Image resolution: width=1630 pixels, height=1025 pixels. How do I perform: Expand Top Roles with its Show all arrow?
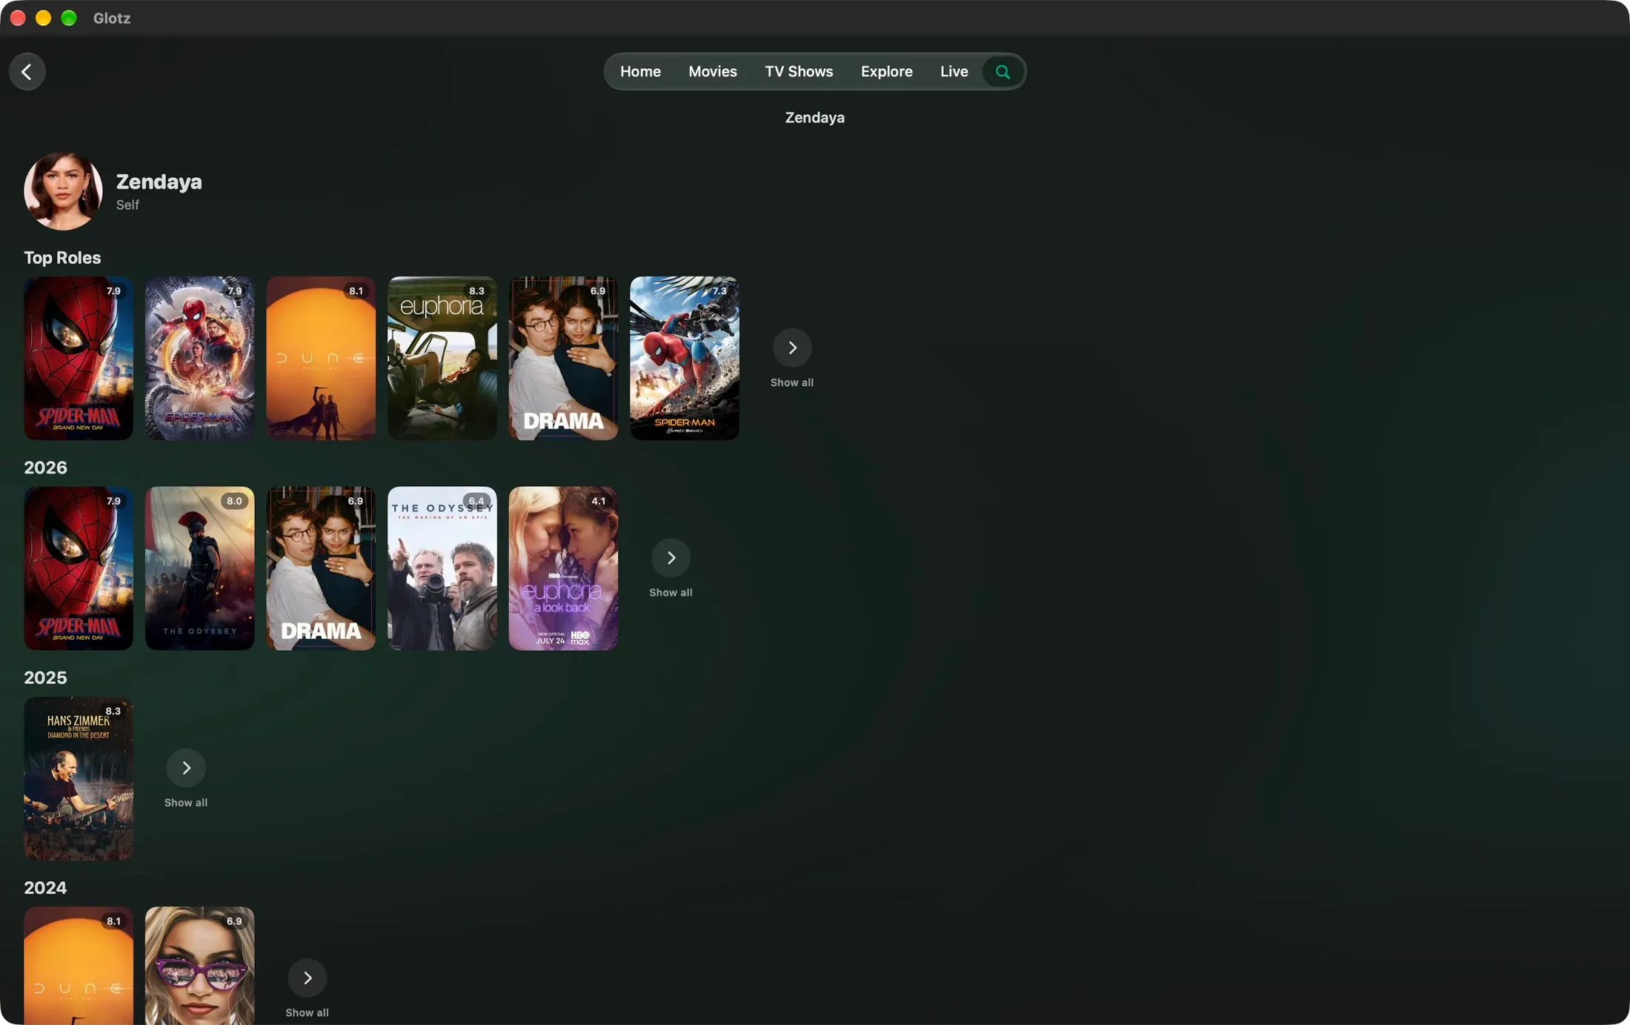(792, 348)
